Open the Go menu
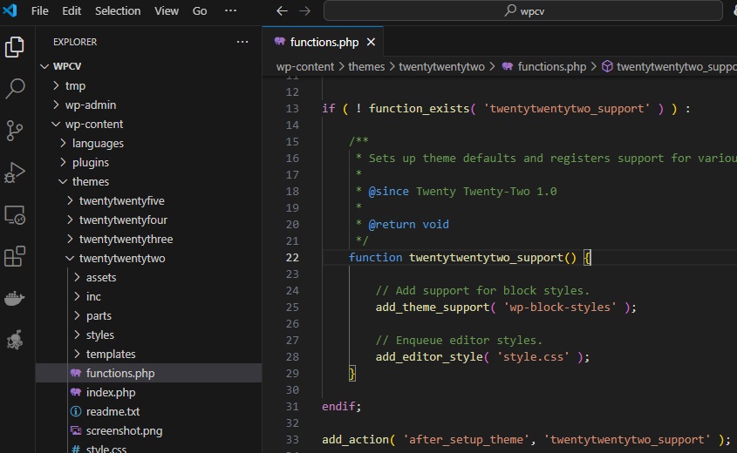737x453 pixels. [200, 10]
